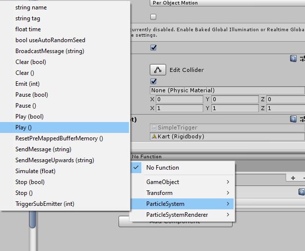This screenshot has height=251, width=305.
Task: Click the Size Z value field
Action: pos(286,108)
